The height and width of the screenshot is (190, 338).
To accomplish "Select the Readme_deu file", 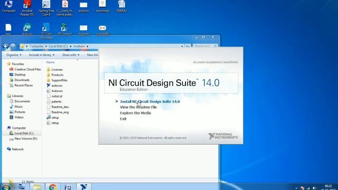I will (x=58, y=107).
